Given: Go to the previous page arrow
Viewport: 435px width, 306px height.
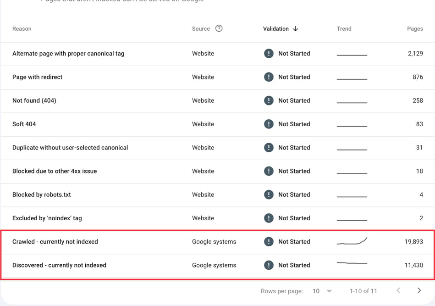Looking at the screenshot, I should (398, 290).
